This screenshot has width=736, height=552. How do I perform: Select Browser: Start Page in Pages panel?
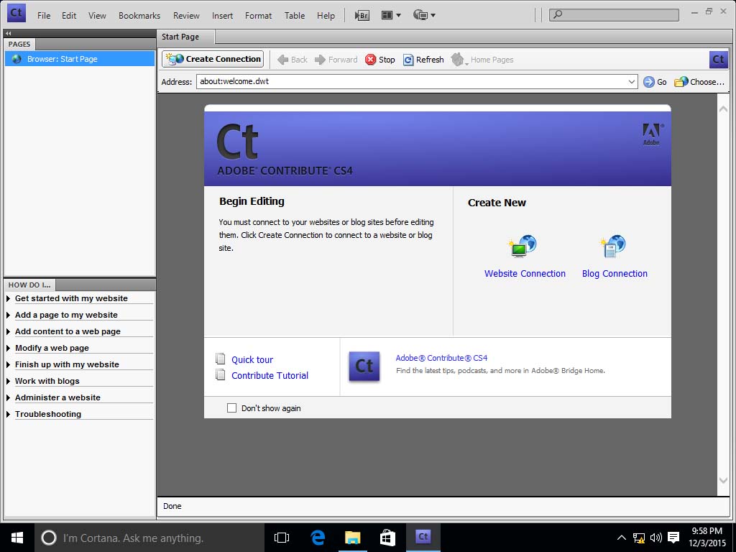(x=79, y=59)
